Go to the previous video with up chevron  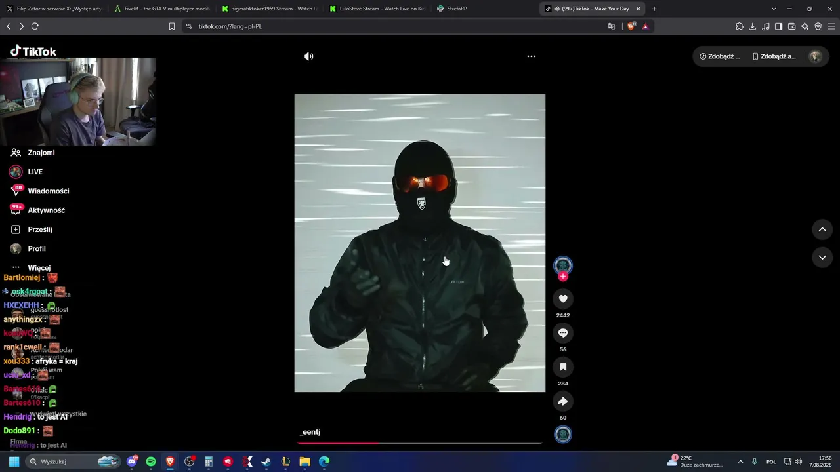click(x=822, y=229)
